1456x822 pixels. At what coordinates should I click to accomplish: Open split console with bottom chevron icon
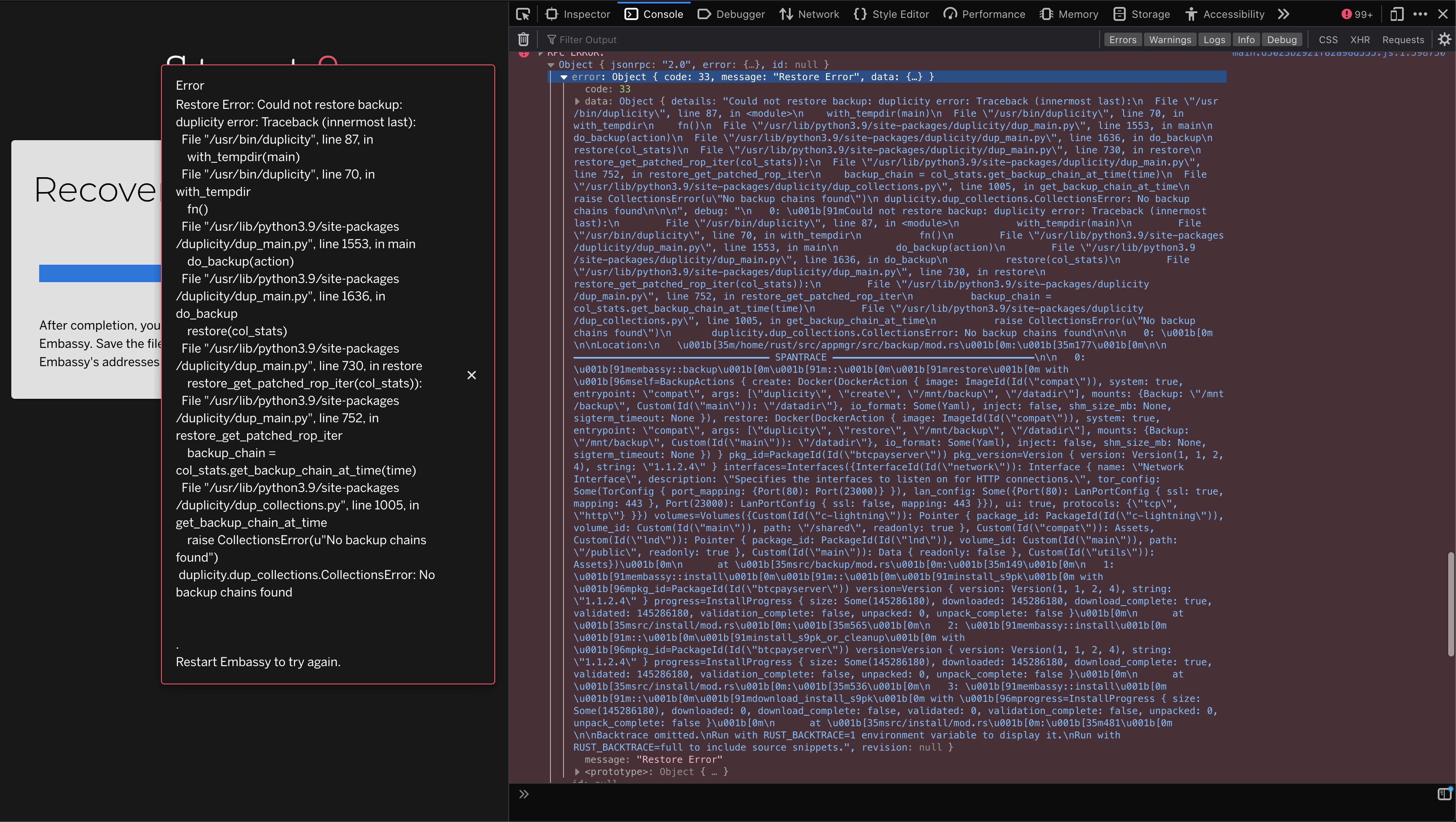[523, 794]
